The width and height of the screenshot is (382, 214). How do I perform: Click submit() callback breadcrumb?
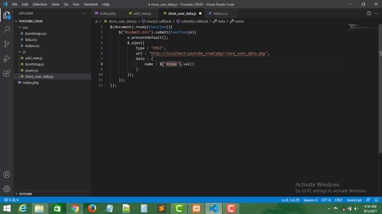tap(195, 21)
